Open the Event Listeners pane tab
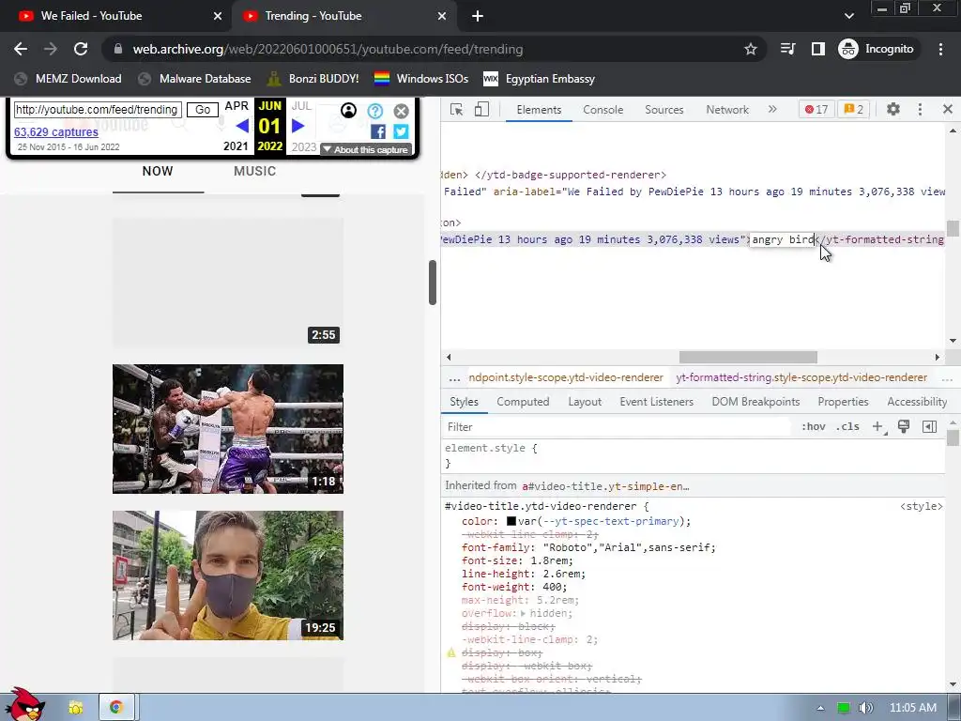This screenshot has height=721, width=961. point(656,402)
